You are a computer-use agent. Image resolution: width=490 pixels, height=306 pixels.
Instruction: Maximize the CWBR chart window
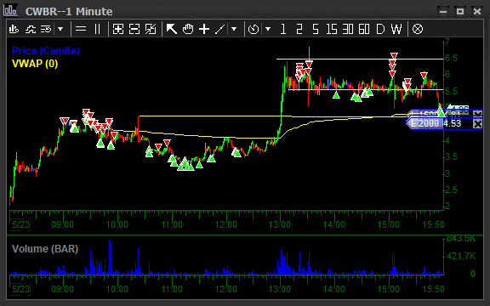click(460, 12)
